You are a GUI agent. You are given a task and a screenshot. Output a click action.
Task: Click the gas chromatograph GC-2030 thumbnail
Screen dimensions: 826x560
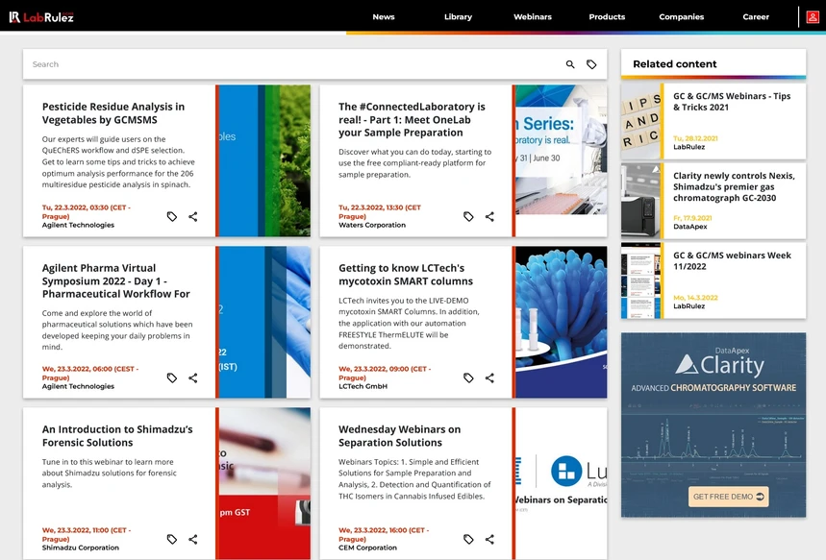coord(640,201)
